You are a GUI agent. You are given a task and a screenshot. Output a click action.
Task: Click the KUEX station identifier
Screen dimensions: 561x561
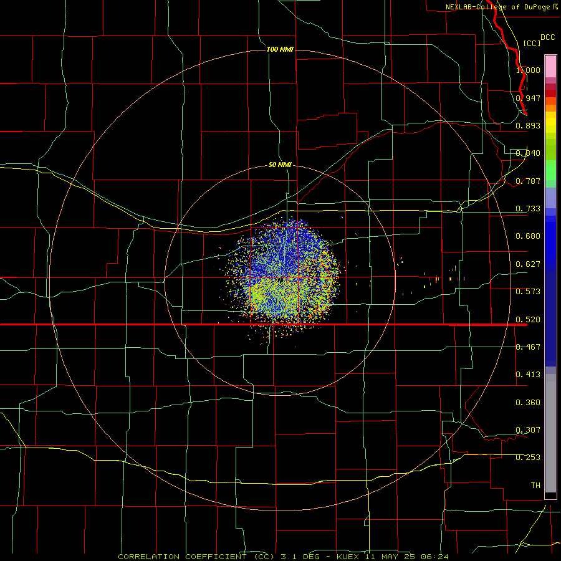pyautogui.click(x=348, y=557)
